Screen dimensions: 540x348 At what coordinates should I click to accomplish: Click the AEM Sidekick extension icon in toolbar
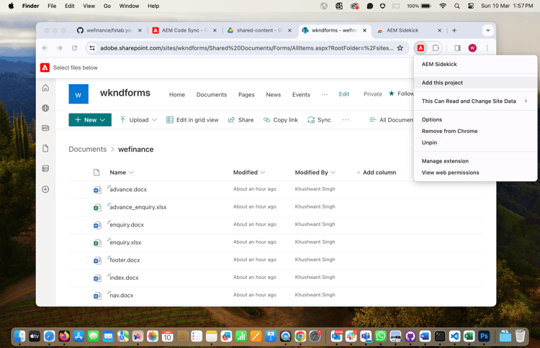[420, 48]
